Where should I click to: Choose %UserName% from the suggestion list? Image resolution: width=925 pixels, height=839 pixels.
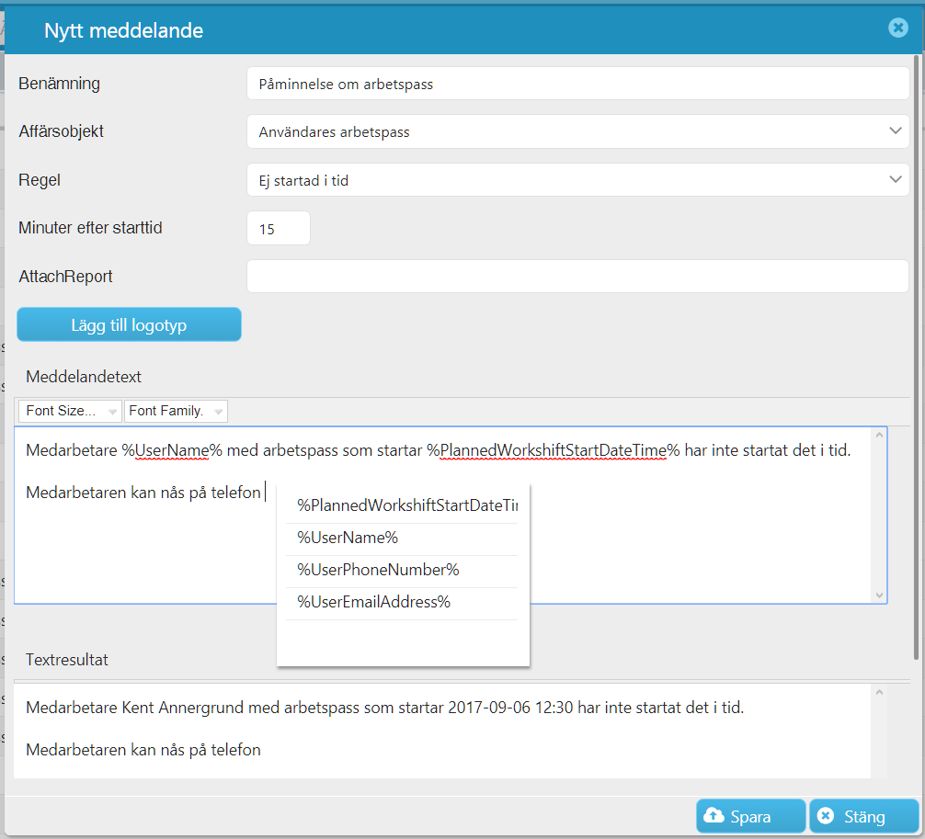click(402, 539)
